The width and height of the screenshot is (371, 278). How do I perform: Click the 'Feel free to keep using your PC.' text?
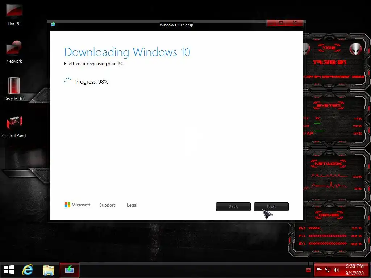click(94, 64)
